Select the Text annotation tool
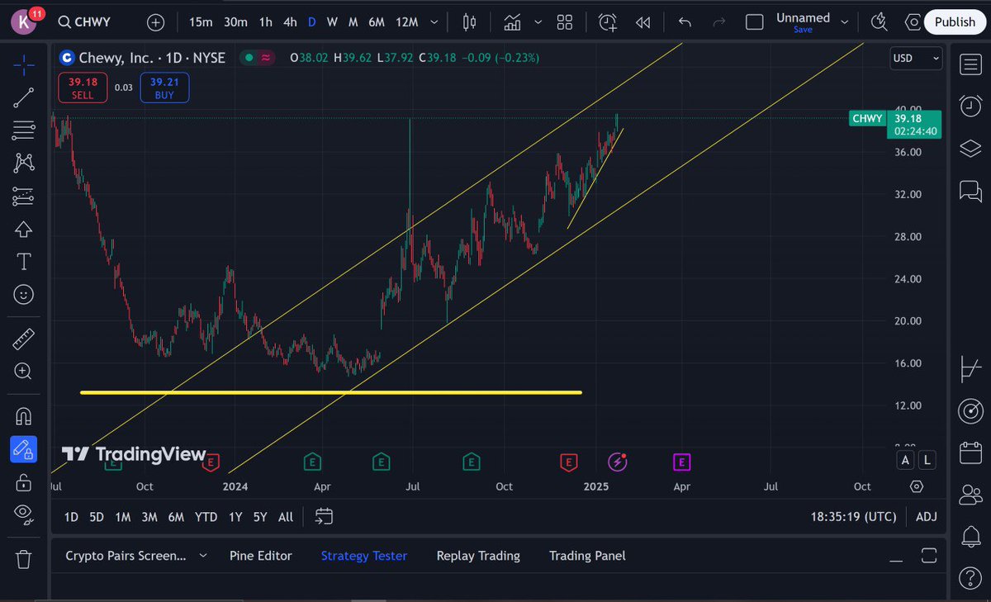Screen dimensions: 991x602 click(x=24, y=262)
